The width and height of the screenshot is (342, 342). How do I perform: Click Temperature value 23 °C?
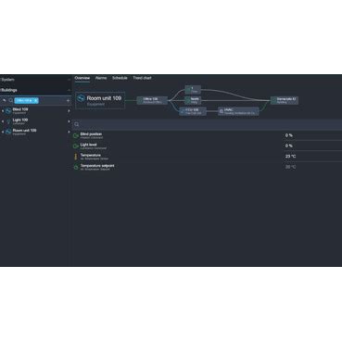(290, 157)
